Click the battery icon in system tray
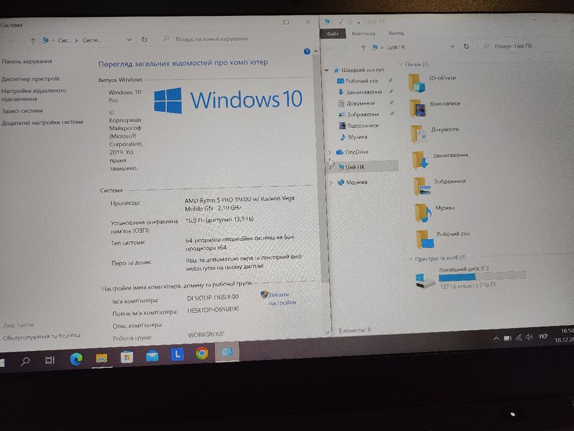Image resolution: width=574 pixels, height=431 pixels. click(508, 338)
